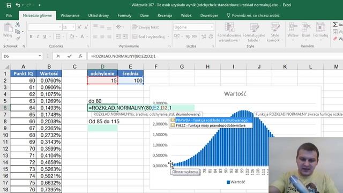The image size is (343, 193).
Task: Click the text orientation icon
Action: pyautogui.click(x=119, y=27)
